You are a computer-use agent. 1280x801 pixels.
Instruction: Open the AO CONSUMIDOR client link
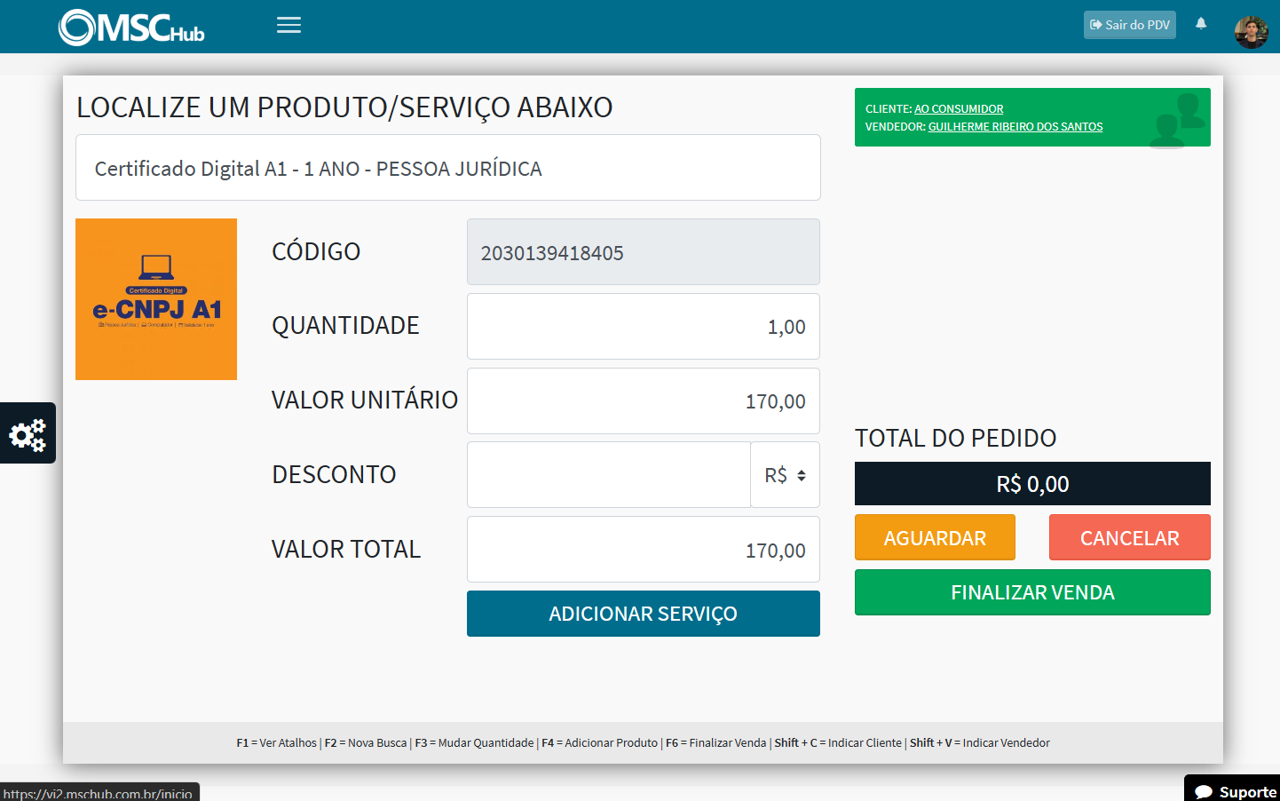click(958, 108)
